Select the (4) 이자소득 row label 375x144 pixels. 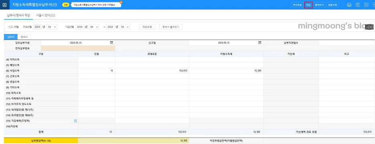(x=13, y=60)
